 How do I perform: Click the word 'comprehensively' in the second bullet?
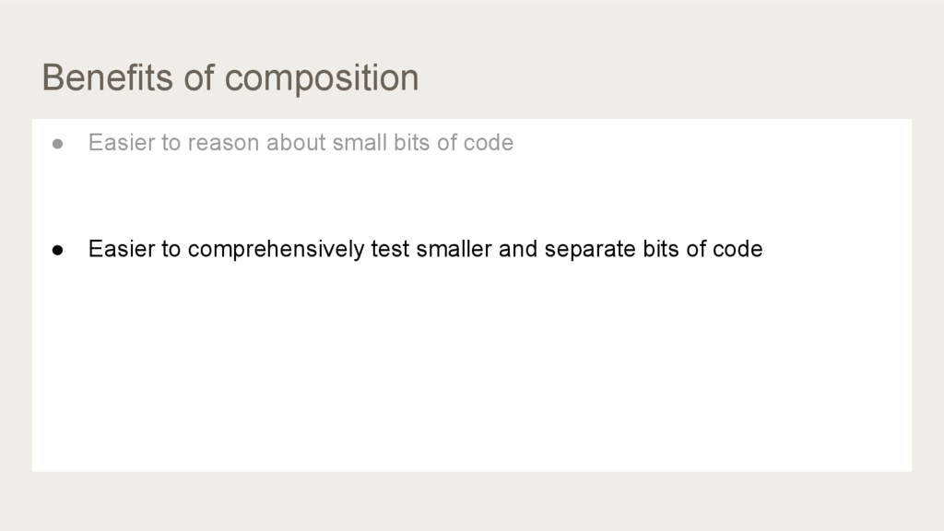coord(276,249)
